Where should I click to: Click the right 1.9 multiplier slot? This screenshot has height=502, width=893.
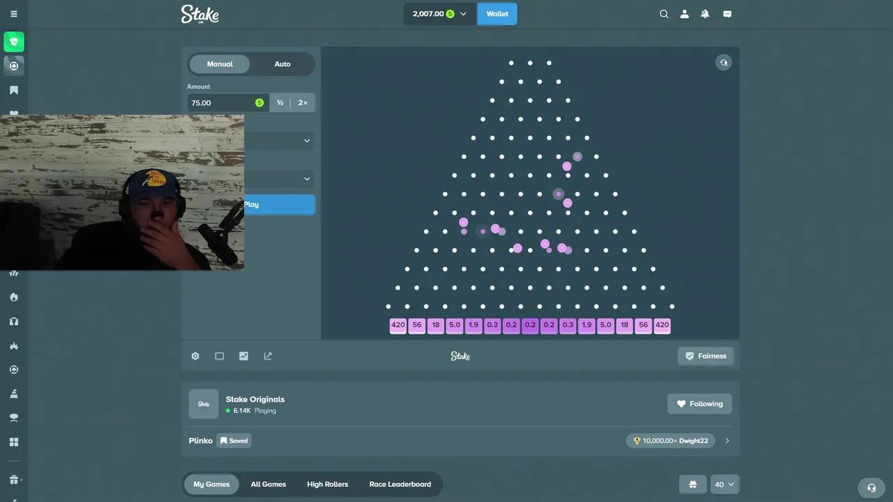(587, 325)
